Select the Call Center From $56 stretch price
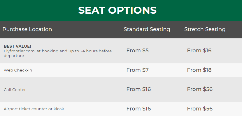 click(200, 89)
